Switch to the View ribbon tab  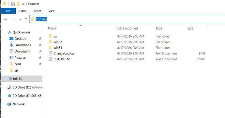[52, 11]
